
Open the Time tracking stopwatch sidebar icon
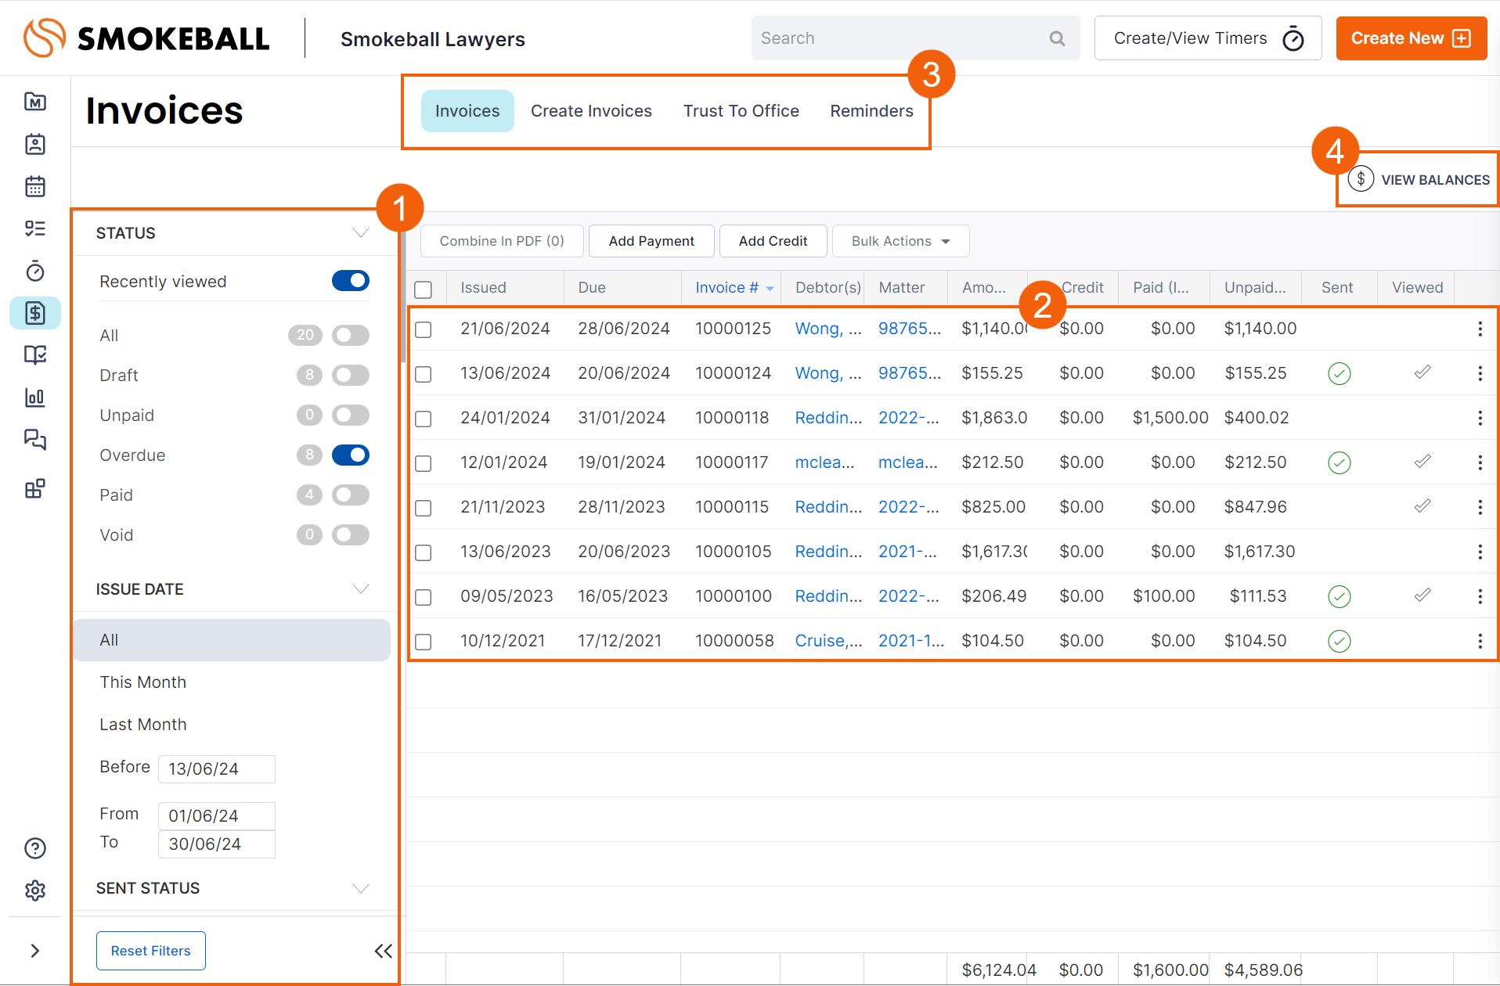35,271
